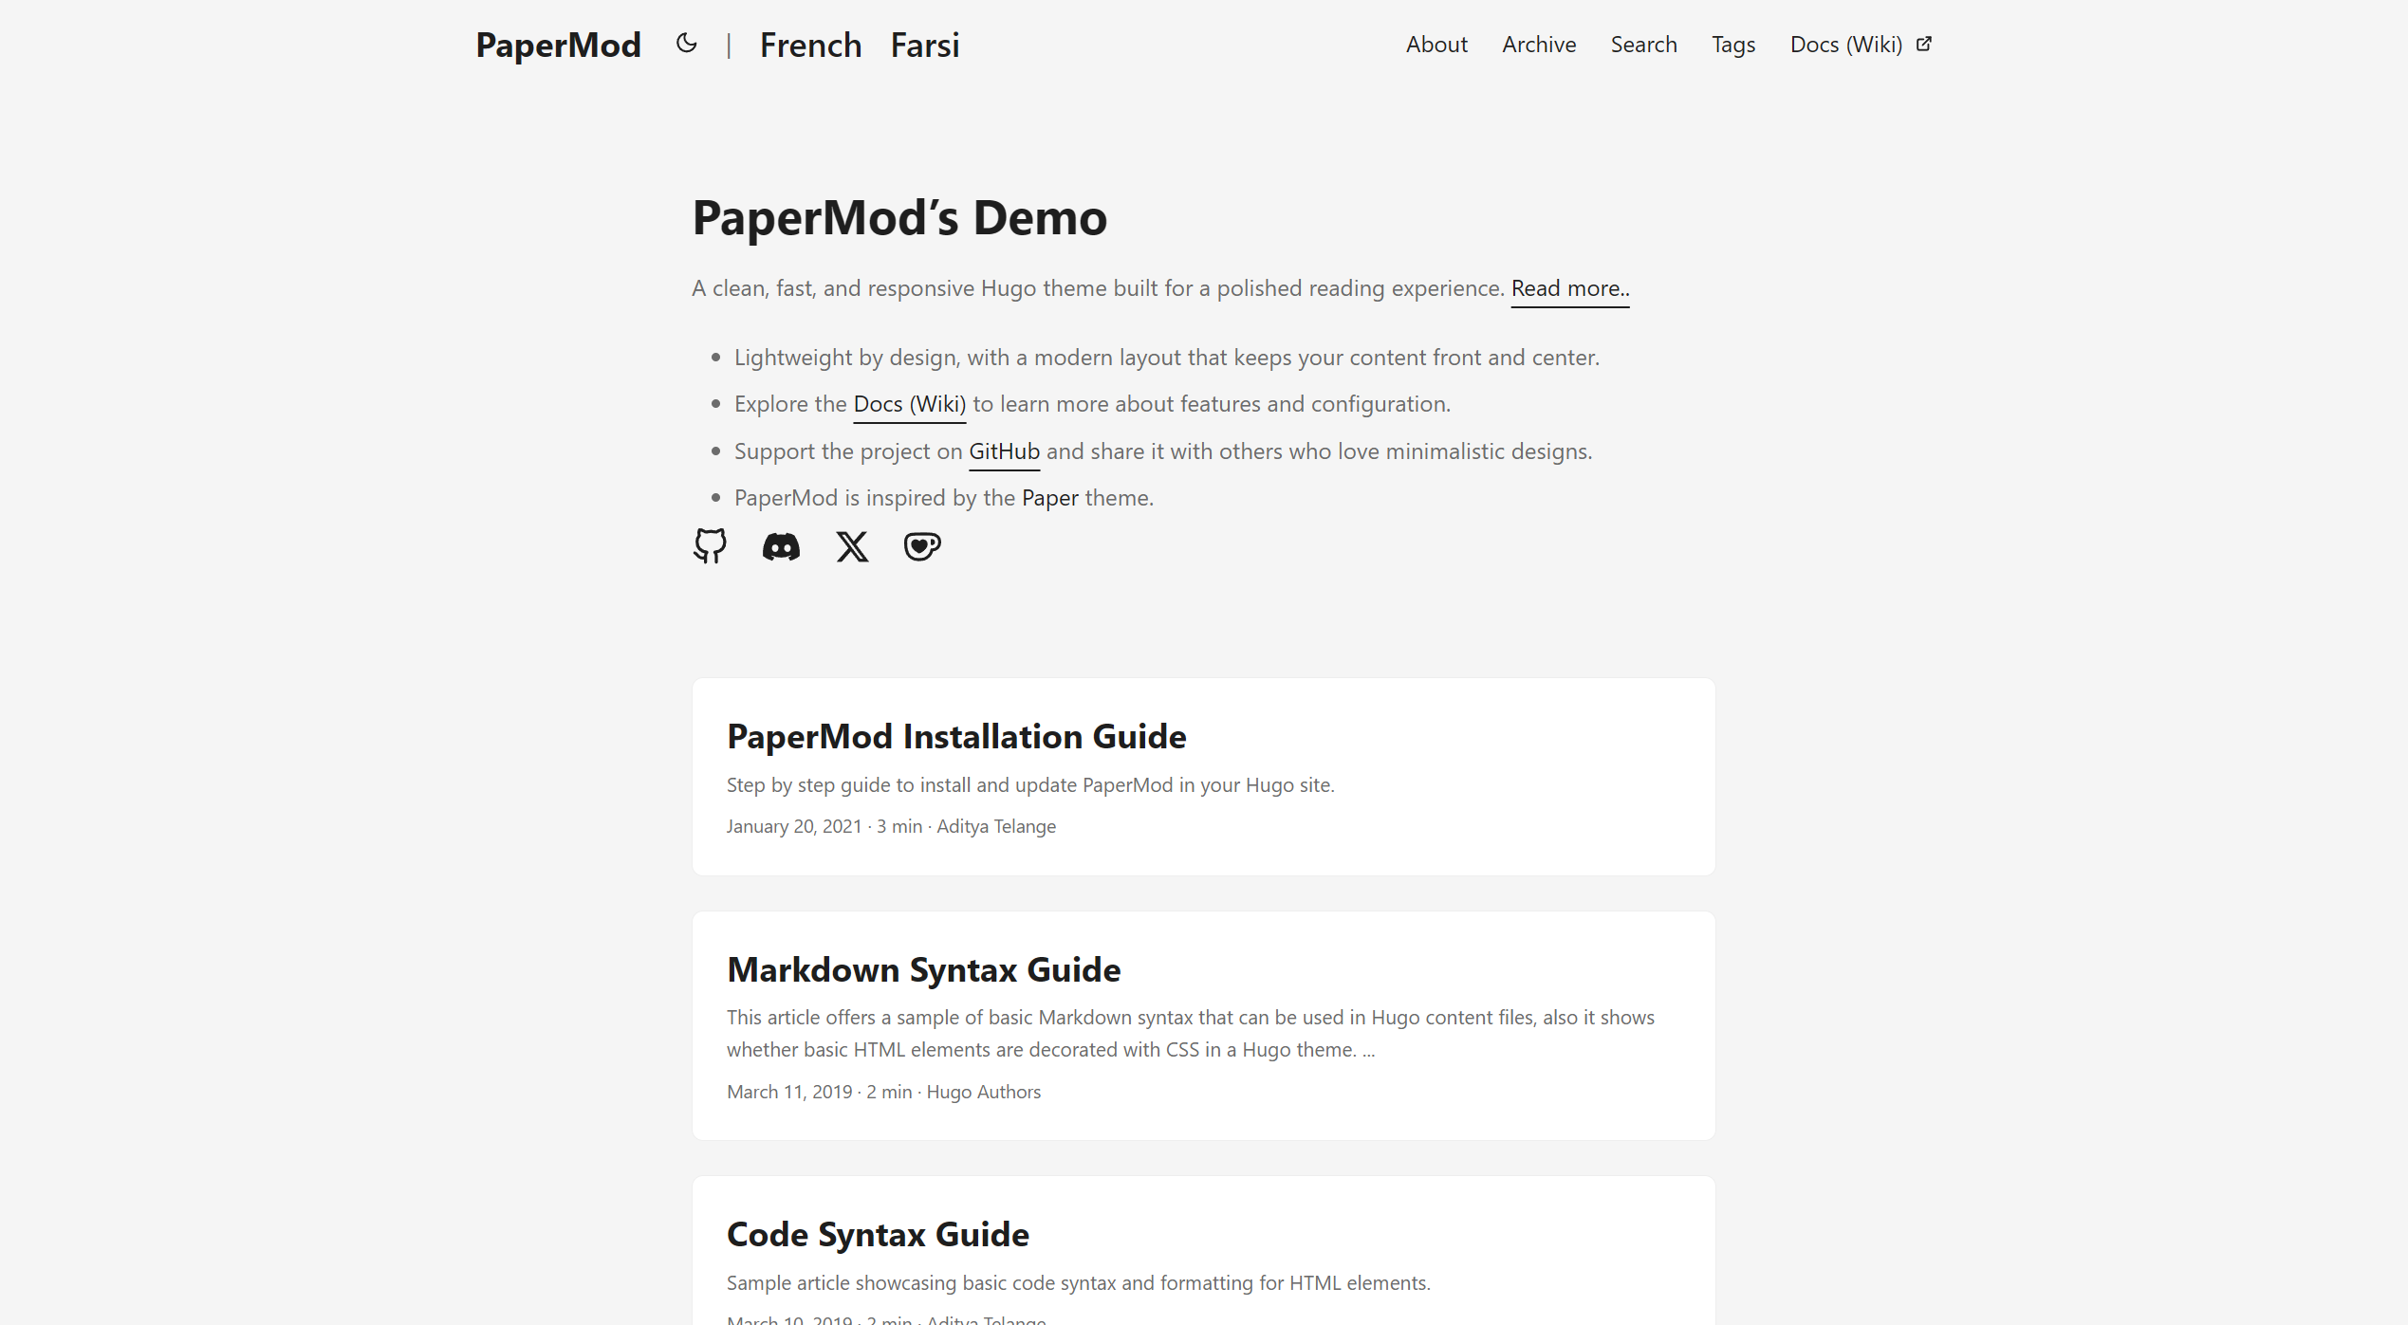The width and height of the screenshot is (2408, 1325).
Task: Open the Paper theme link
Action: (x=1050, y=498)
